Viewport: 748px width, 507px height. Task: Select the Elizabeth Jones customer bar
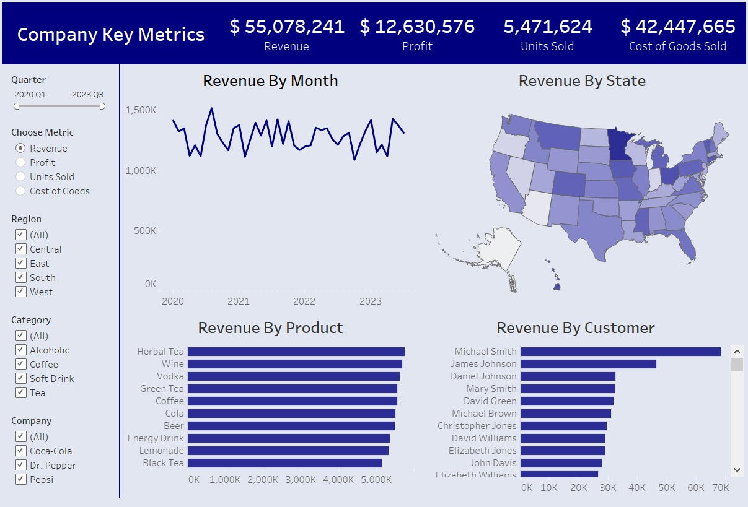click(563, 451)
